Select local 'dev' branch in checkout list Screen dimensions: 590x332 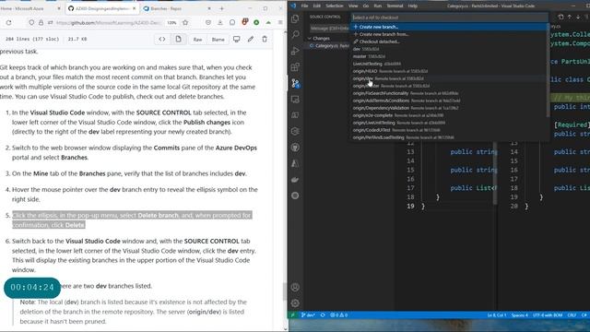pyautogui.click(x=449, y=49)
